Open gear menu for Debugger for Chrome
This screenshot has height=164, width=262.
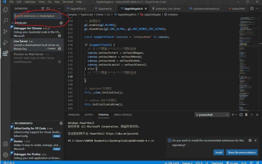[x=59, y=36]
